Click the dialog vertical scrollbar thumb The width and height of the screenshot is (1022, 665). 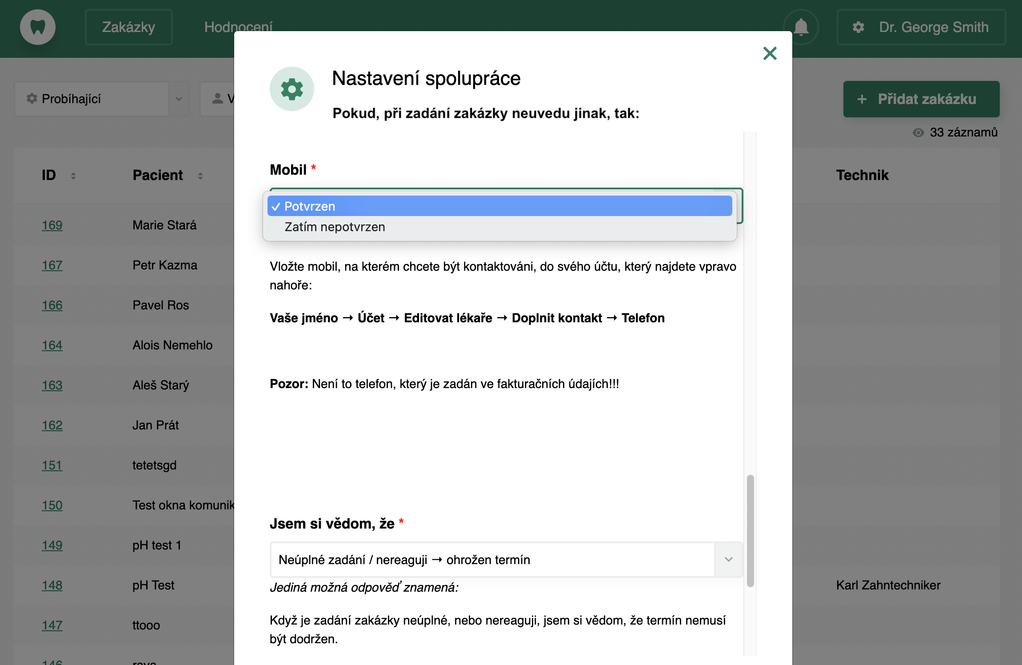tap(750, 531)
